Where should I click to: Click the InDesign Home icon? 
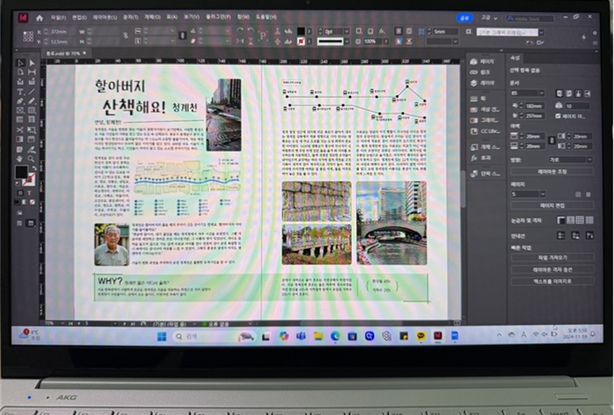[39, 18]
